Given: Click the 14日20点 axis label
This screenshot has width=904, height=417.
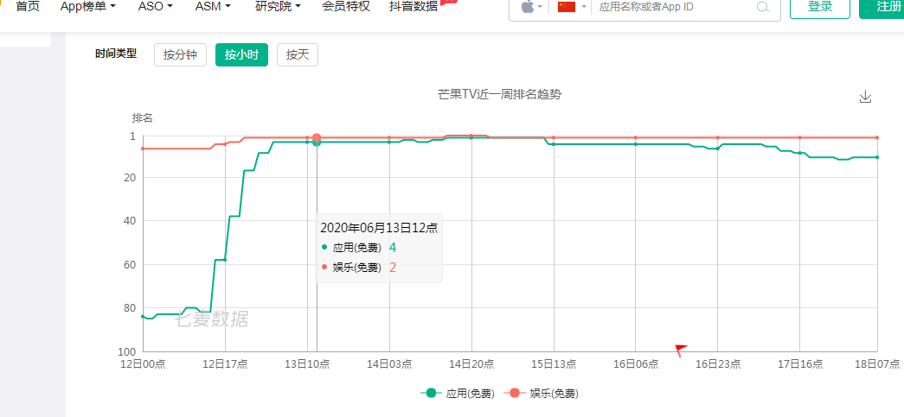Looking at the screenshot, I should [x=471, y=363].
